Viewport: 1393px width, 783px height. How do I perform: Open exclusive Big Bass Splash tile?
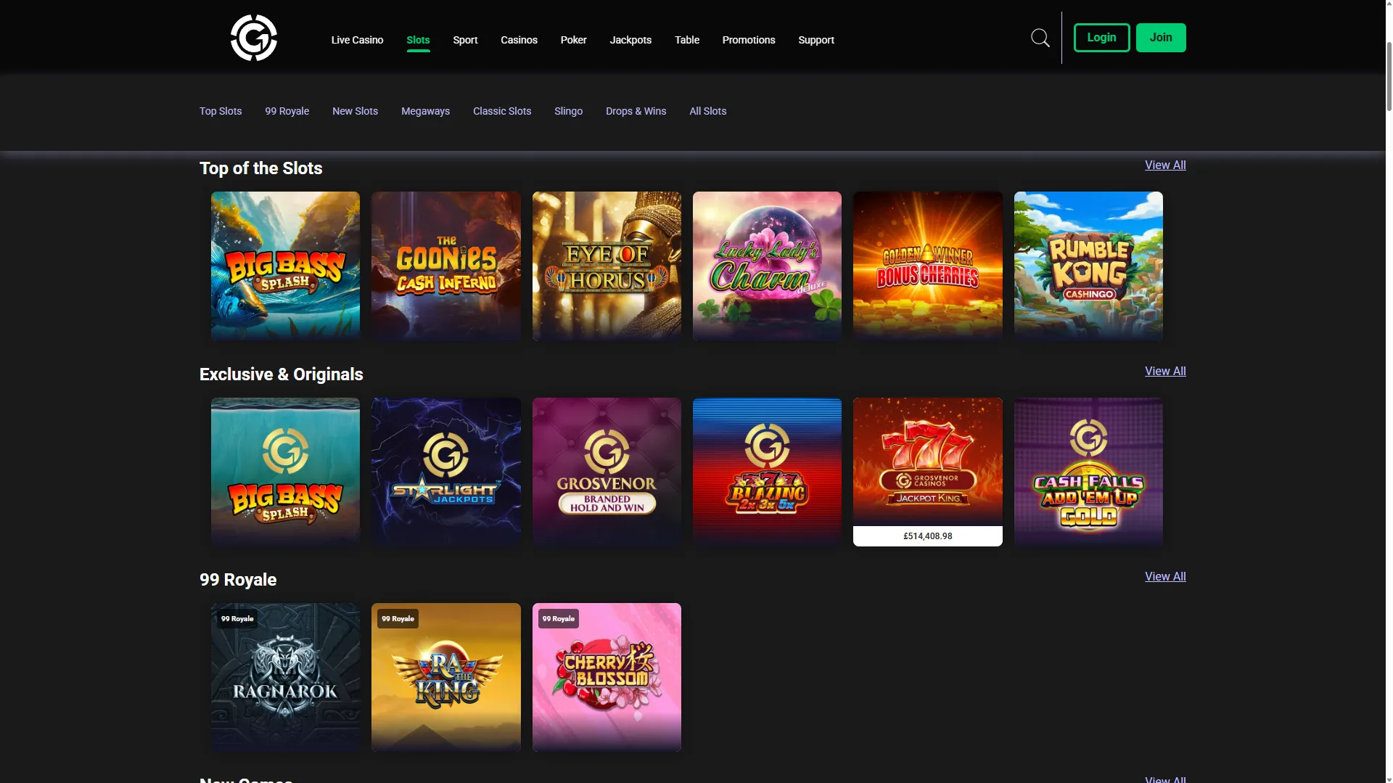(285, 472)
